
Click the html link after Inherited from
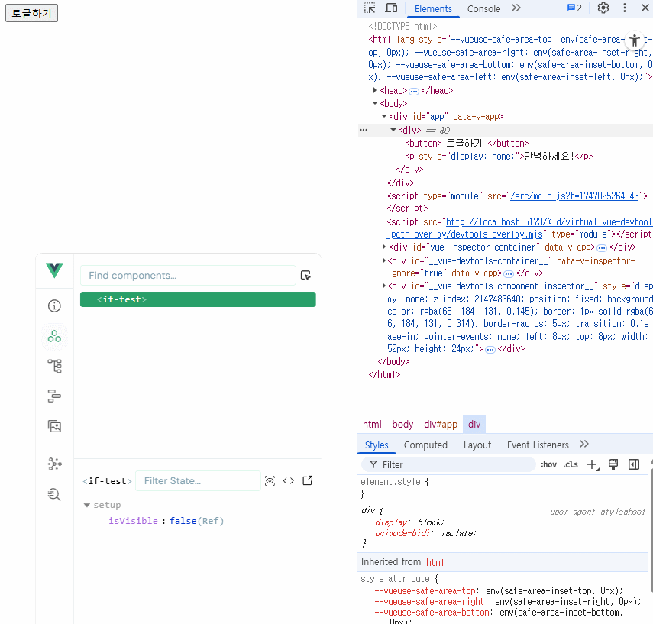click(x=435, y=562)
